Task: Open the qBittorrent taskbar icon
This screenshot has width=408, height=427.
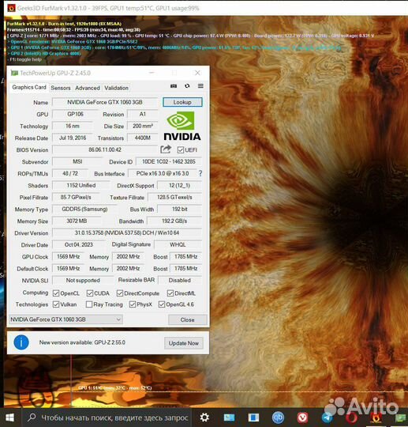Action: 278,418
